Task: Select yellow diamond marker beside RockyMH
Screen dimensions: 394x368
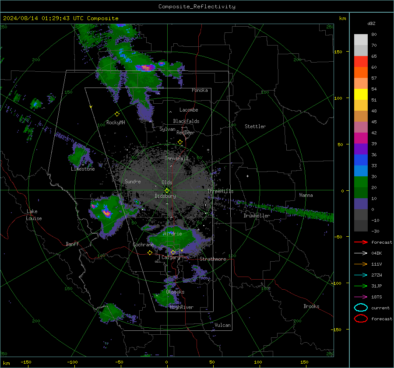Action: (117, 114)
